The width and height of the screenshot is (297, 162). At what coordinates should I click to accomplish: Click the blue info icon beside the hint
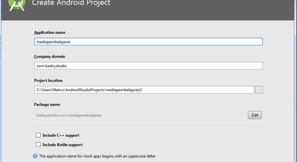(x=35, y=156)
